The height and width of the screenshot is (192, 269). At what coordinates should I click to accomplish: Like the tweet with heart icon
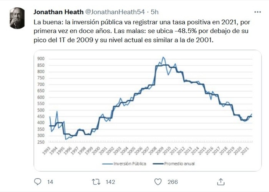tap(158, 182)
